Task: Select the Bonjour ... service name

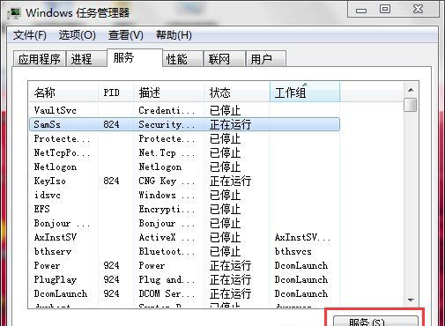Action: coord(62,224)
